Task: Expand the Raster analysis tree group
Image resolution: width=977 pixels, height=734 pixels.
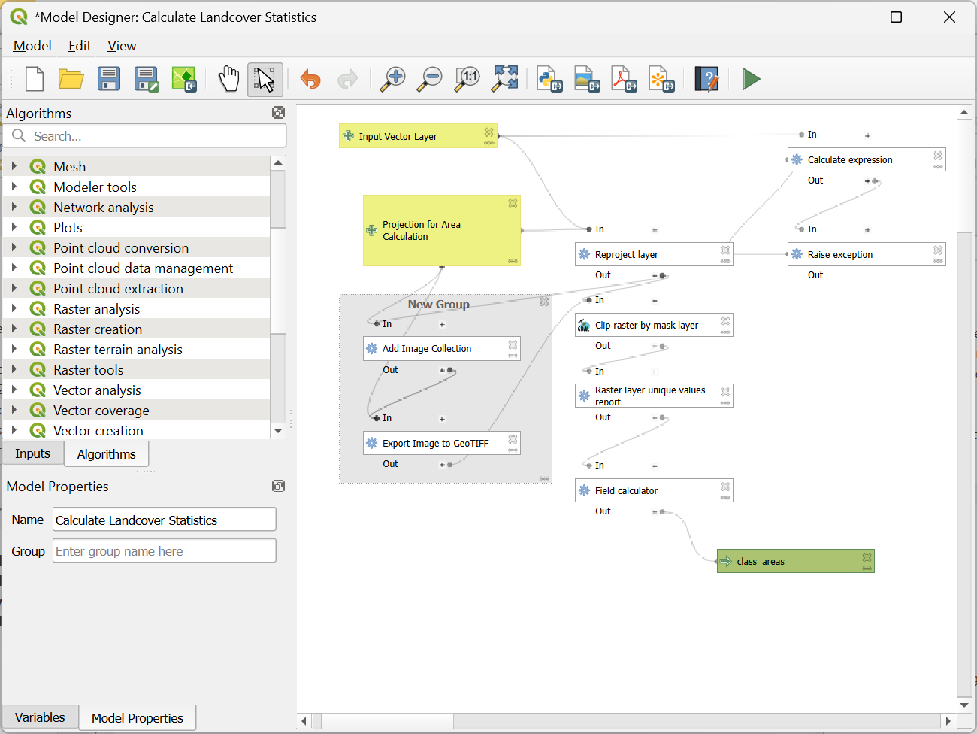Action: point(14,308)
